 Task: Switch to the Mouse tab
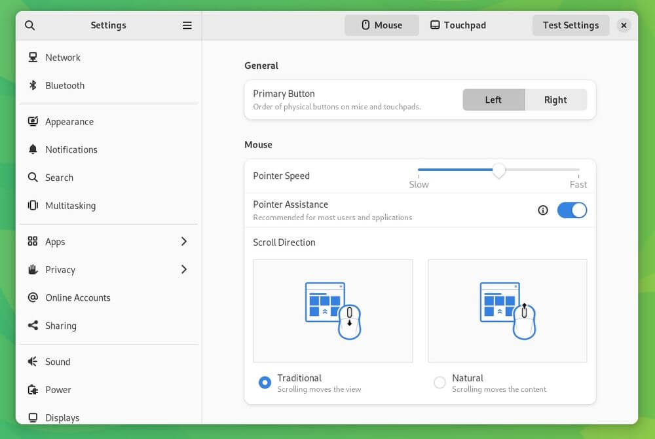[381, 25]
